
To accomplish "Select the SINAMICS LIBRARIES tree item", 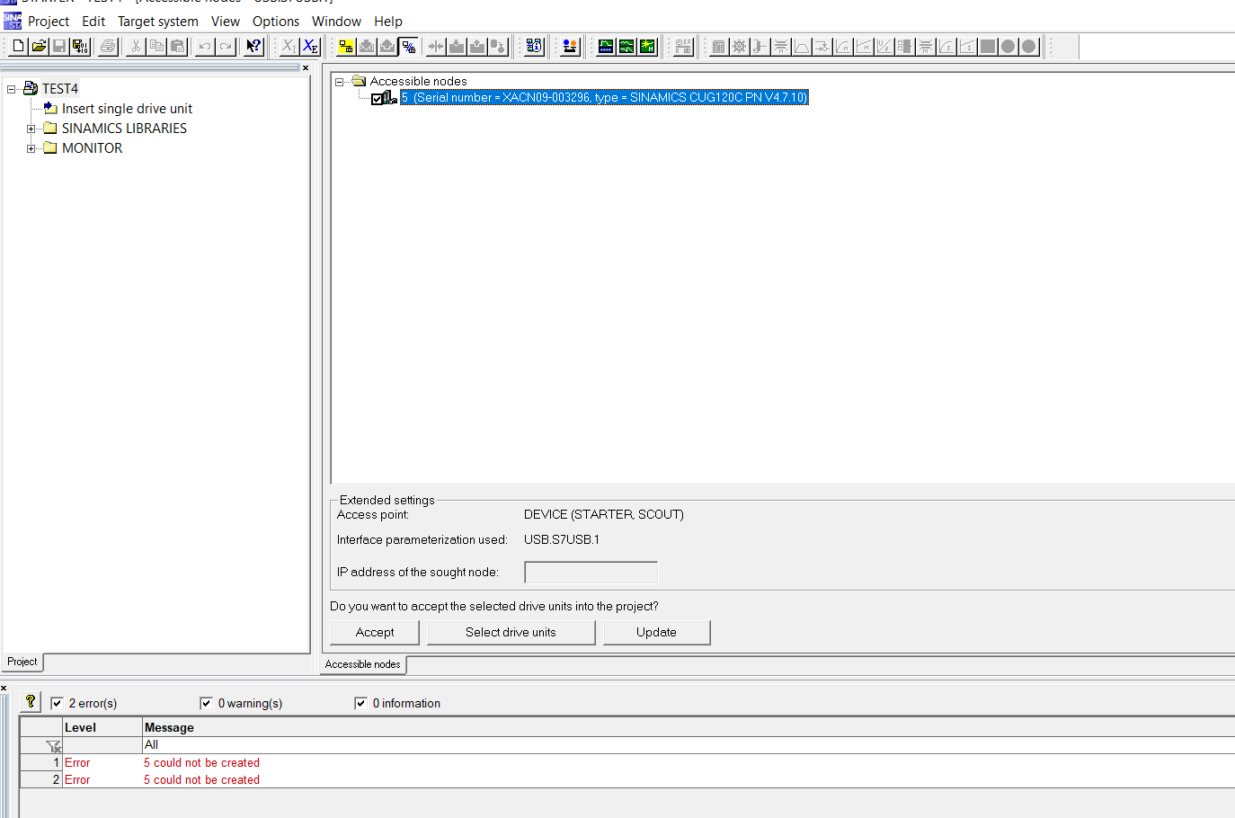I will click(124, 129).
